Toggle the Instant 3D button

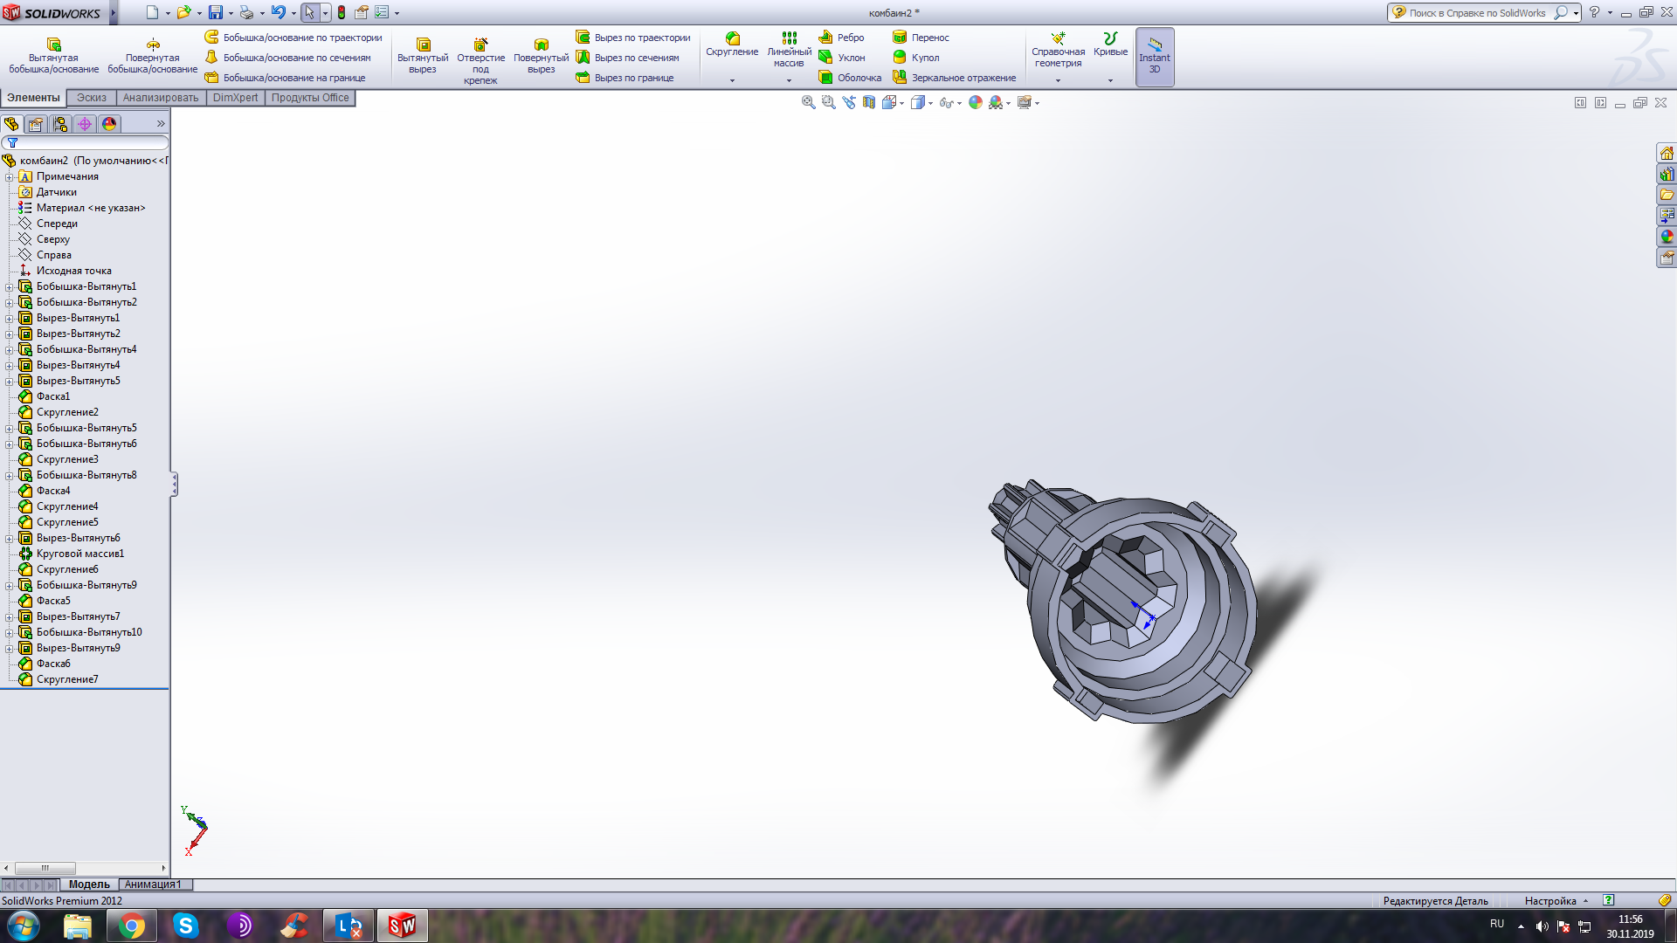pyautogui.click(x=1155, y=57)
